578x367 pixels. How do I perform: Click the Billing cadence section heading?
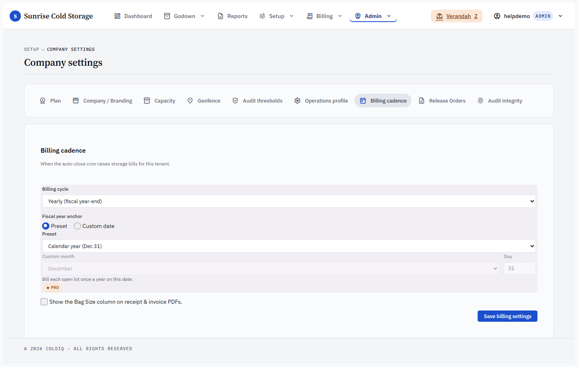[x=63, y=151]
